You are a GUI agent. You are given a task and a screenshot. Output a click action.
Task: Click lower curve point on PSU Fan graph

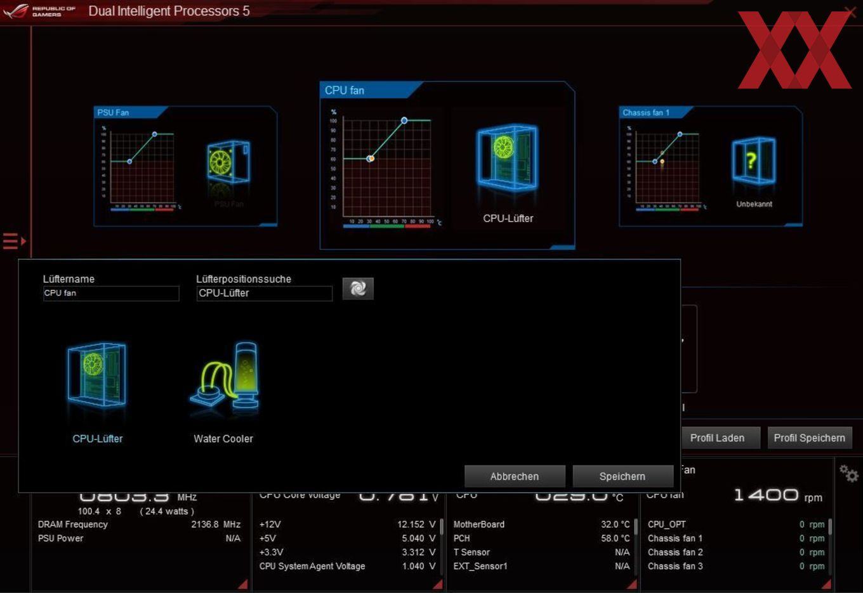pos(129,161)
